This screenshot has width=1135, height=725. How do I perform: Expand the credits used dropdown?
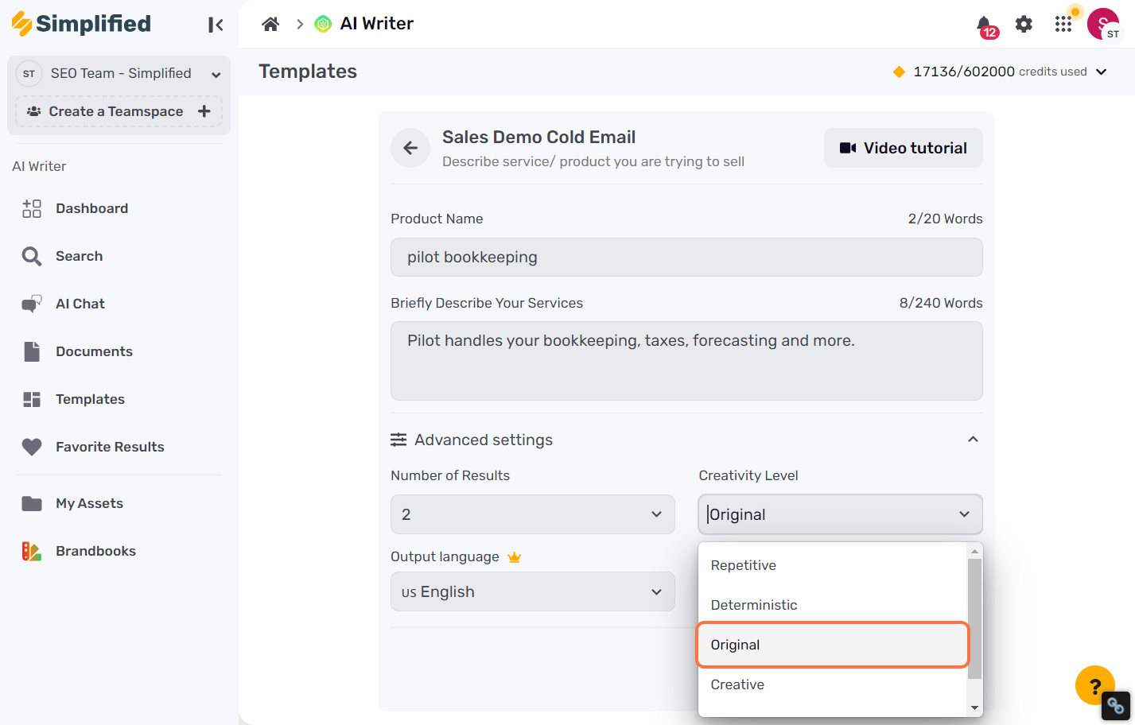click(x=1102, y=72)
